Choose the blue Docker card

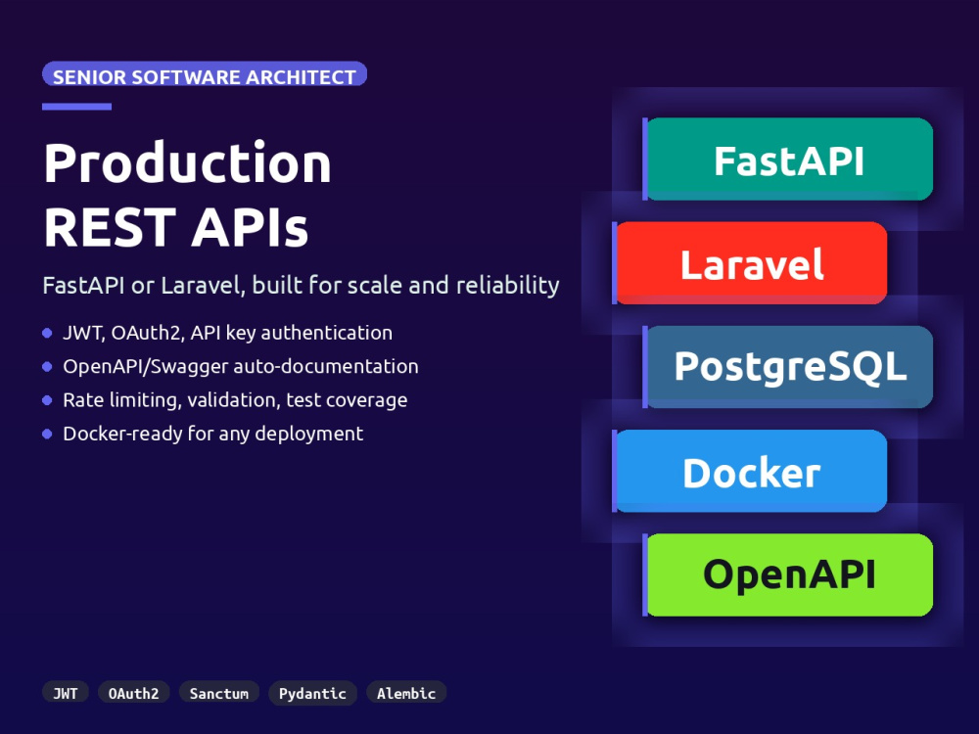pos(750,472)
